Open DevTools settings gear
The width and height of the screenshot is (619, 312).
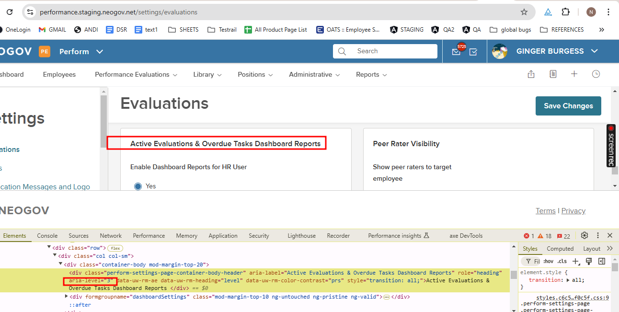584,235
